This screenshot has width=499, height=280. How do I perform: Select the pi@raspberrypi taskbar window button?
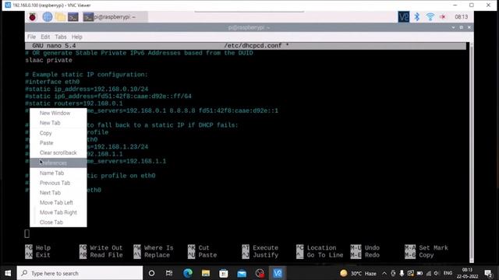[x=115, y=17]
